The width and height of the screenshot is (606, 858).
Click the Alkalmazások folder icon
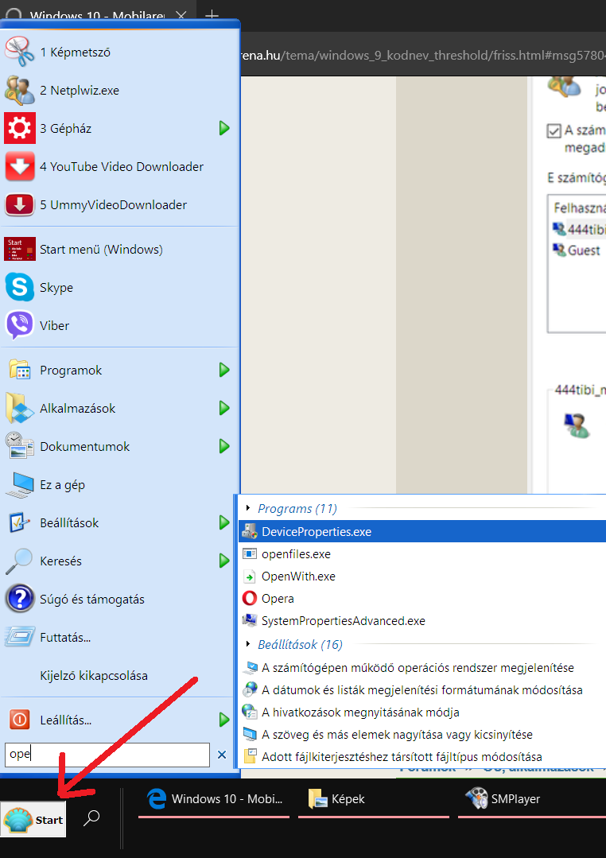20,408
